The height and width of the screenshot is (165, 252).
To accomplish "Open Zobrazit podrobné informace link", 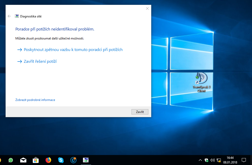I will pyautogui.click(x=35, y=100).
